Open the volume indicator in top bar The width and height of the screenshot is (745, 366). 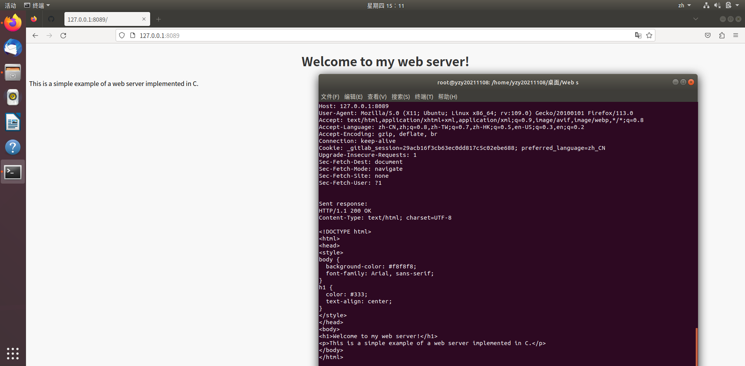(x=717, y=5)
